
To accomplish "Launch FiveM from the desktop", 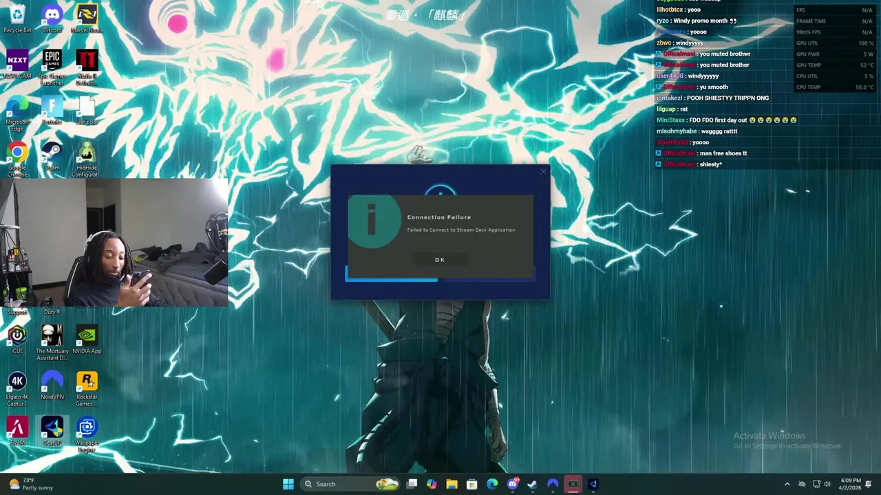I will coord(17,431).
